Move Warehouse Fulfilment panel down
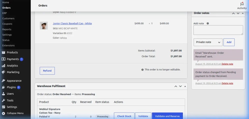This screenshot has height=119, width=249. [180, 86]
